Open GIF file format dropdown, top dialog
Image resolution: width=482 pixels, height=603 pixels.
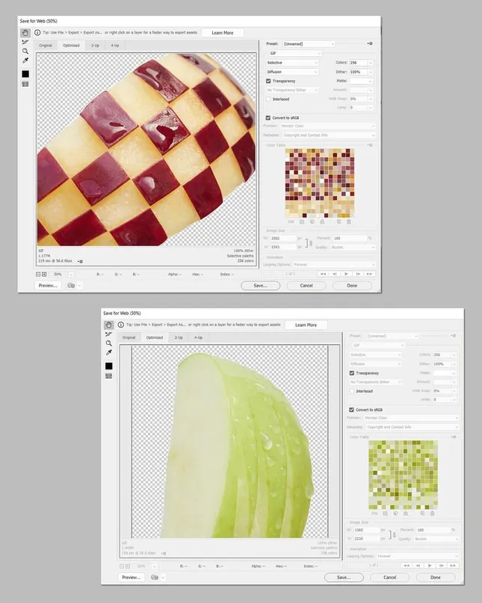tap(294, 53)
